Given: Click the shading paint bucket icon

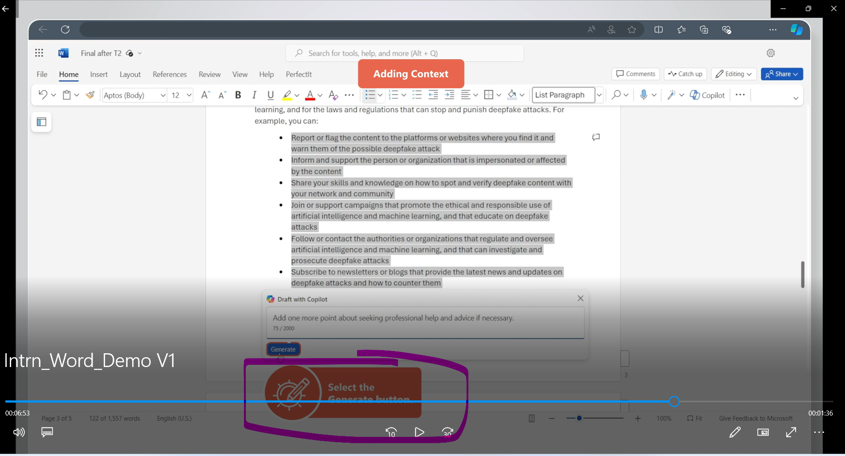Looking at the screenshot, I should (512, 95).
